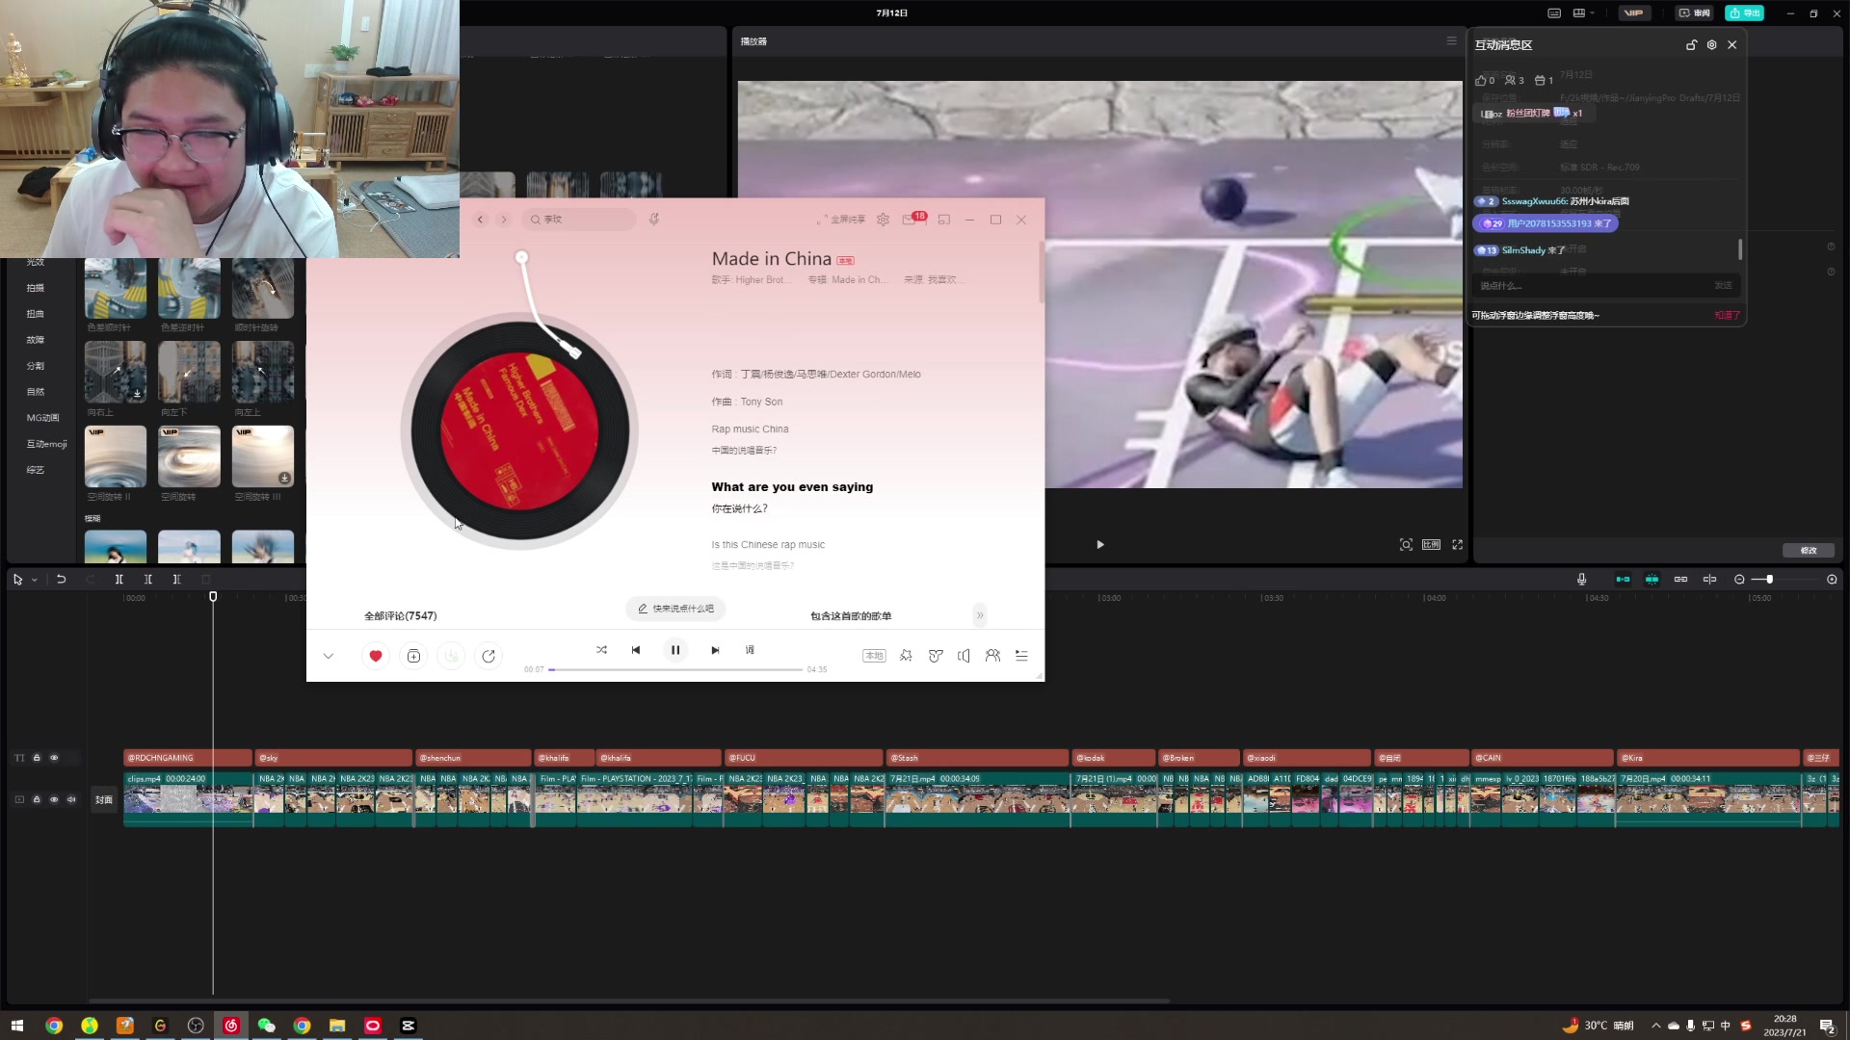Select the MG动画 effects category
Image resolution: width=1850 pixels, height=1040 pixels.
[42, 418]
